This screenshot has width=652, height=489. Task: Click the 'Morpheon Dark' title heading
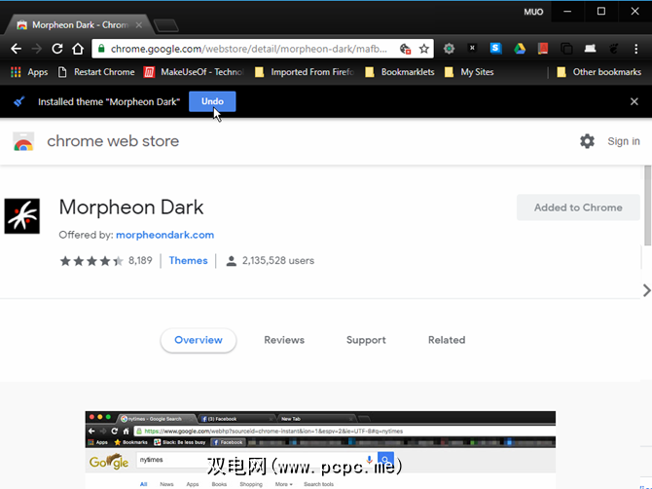131,207
